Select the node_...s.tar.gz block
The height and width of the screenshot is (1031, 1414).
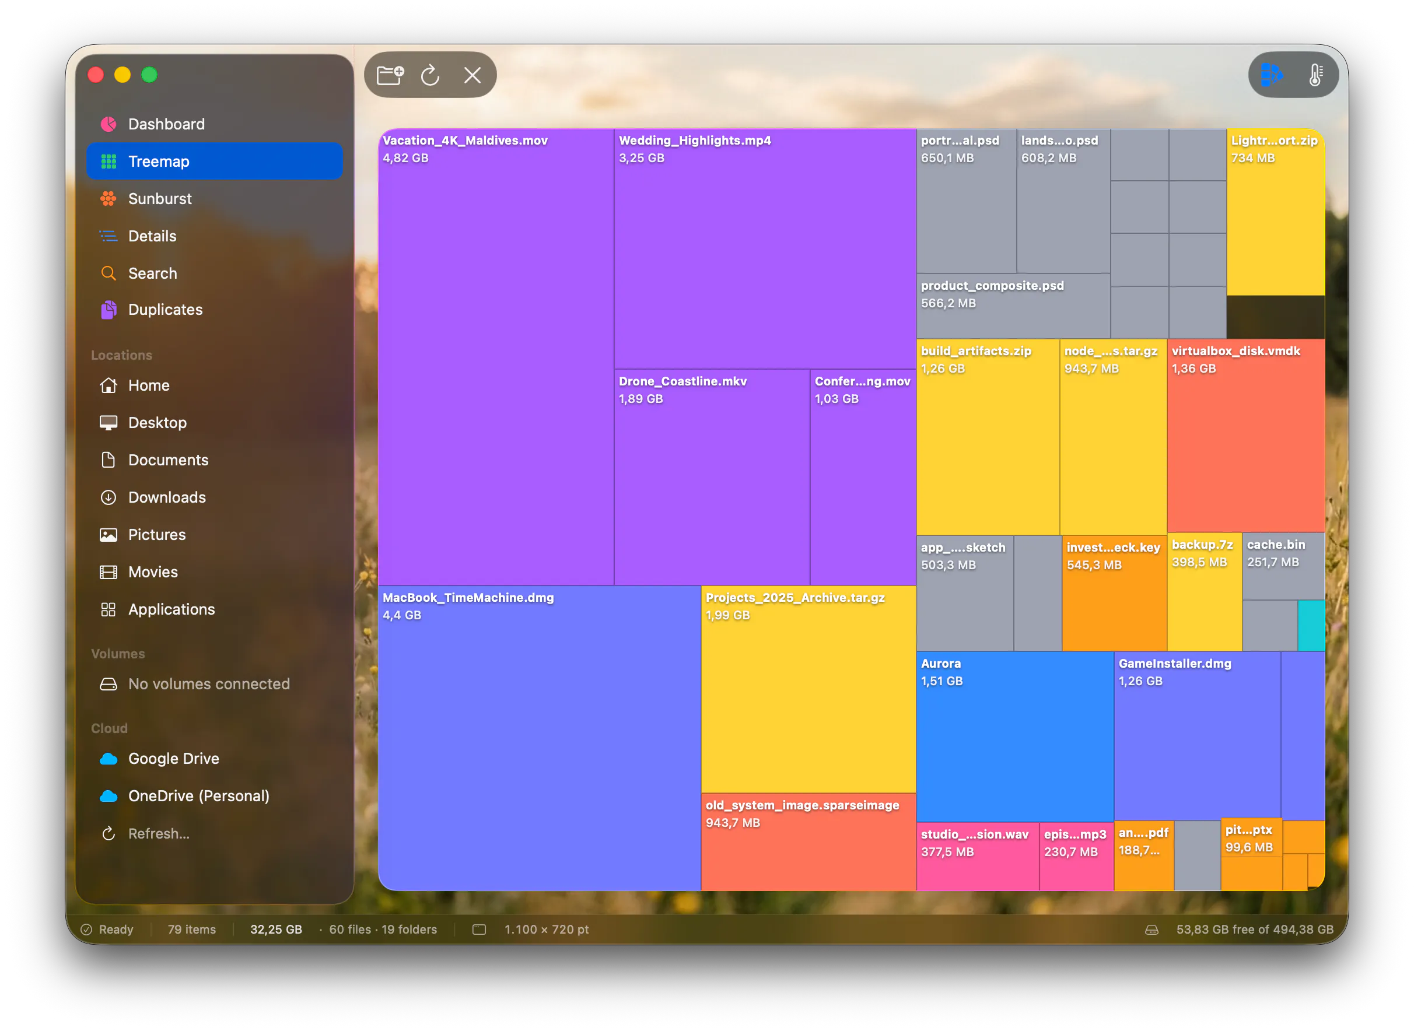tap(1114, 437)
